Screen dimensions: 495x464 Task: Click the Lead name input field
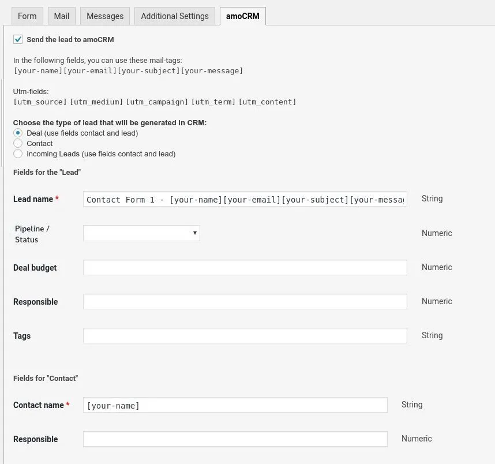click(245, 199)
